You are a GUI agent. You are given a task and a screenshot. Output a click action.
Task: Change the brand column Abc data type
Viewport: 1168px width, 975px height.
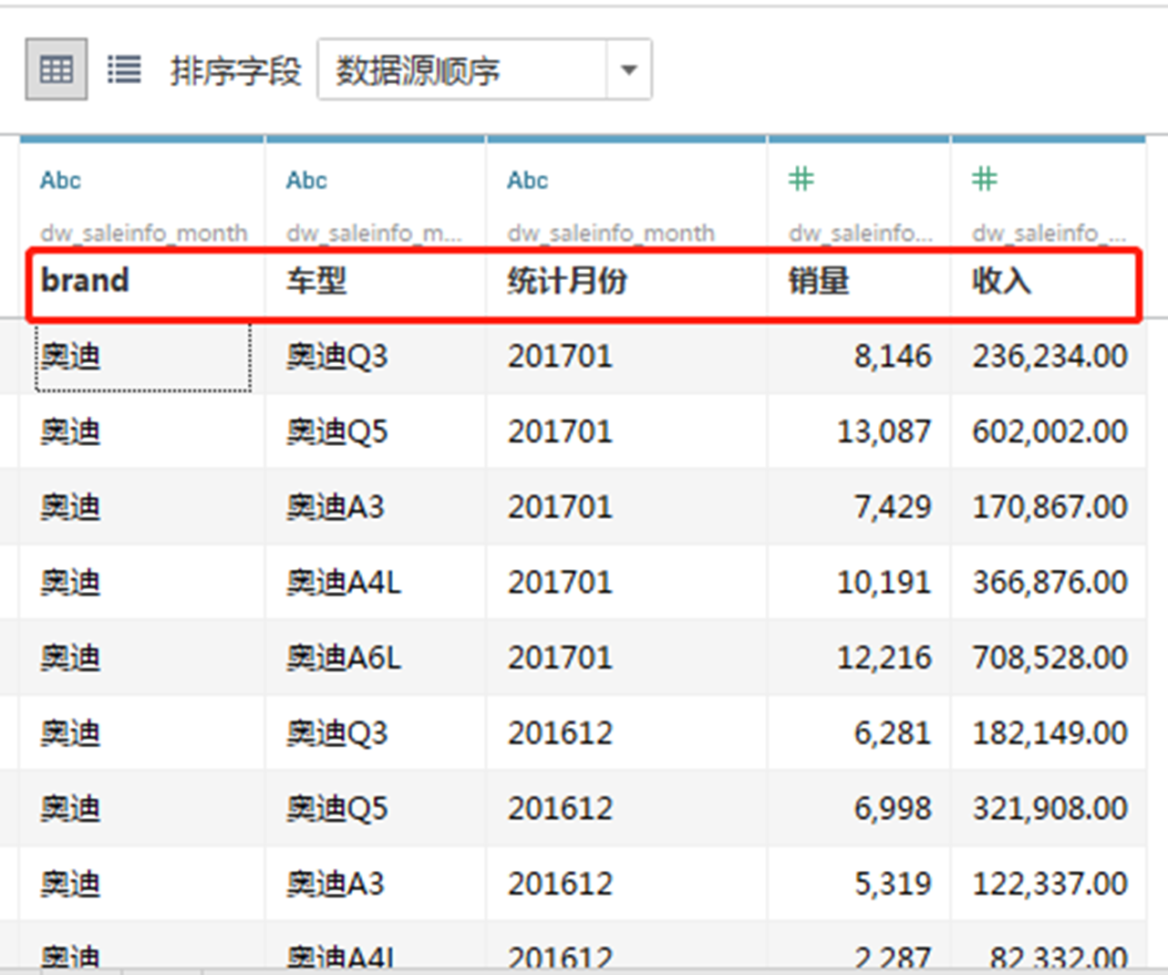click(x=60, y=181)
